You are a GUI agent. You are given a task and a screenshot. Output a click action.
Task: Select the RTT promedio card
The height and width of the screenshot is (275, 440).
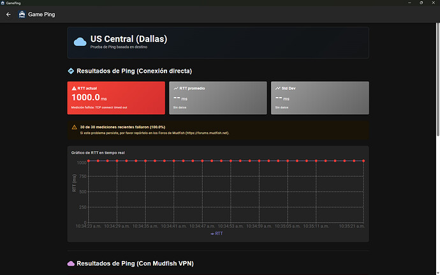[218, 98]
